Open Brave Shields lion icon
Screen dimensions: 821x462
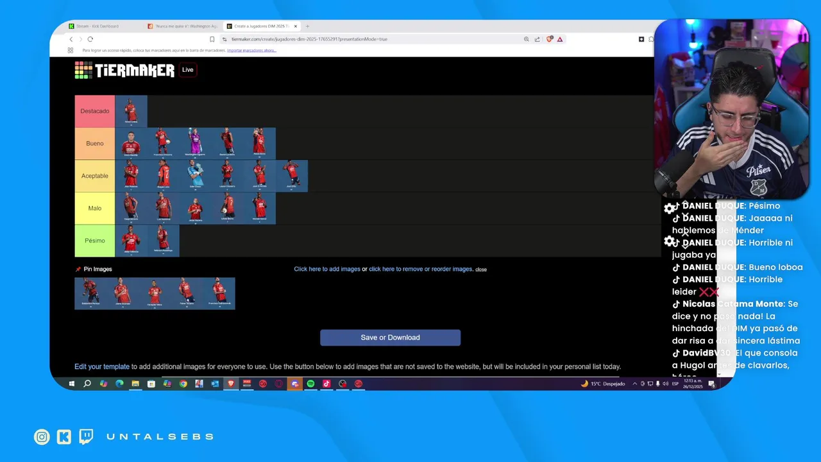point(550,39)
